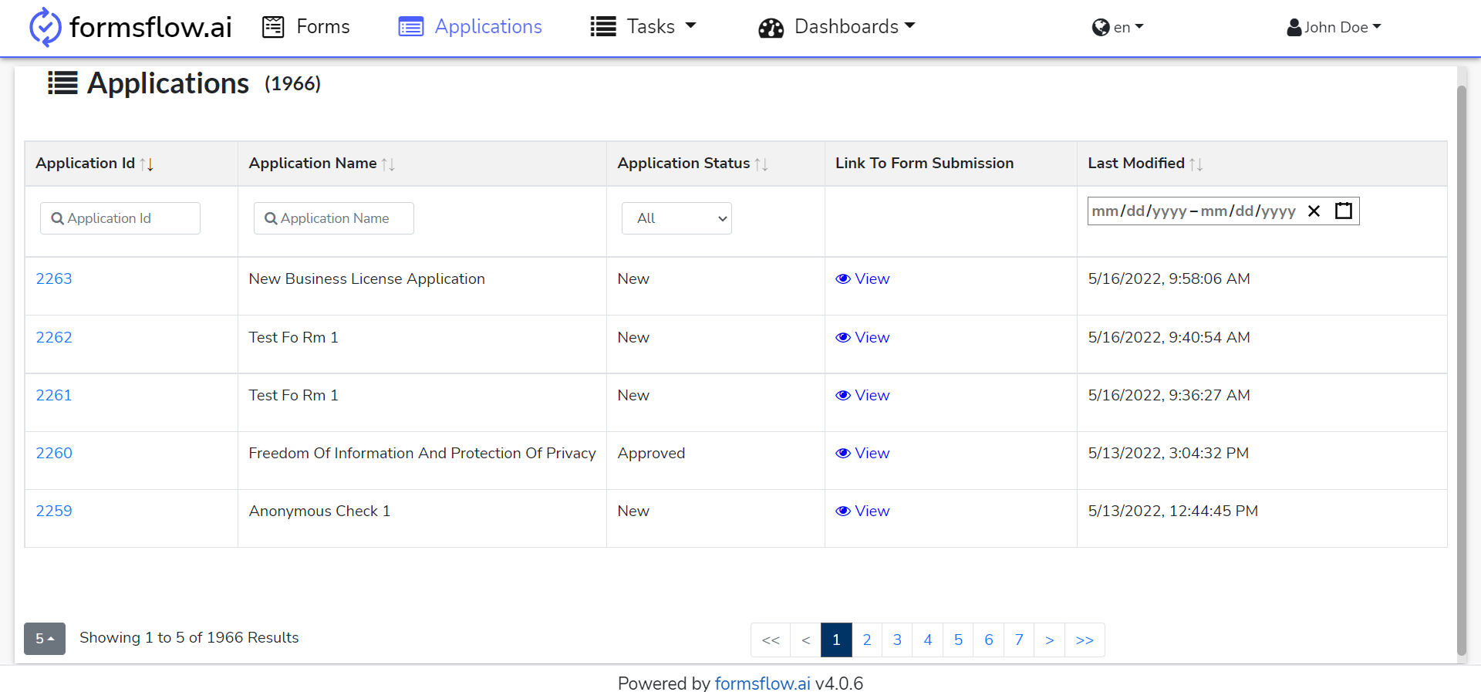Screen dimensions: 1481x692
Task: Sort by Application Id arrows
Action: tap(147, 164)
